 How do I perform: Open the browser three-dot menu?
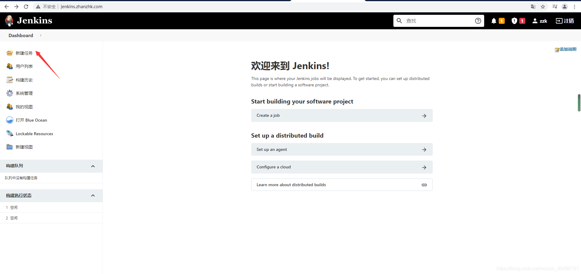(574, 7)
